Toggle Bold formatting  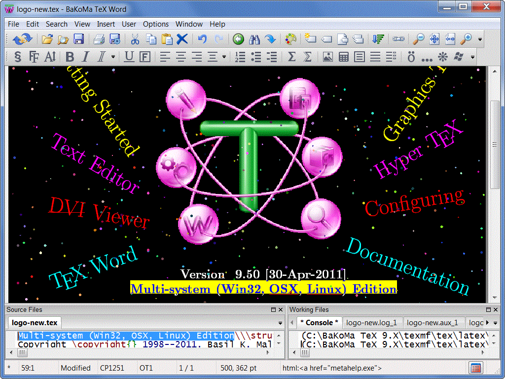pyautogui.click(x=70, y=57)
